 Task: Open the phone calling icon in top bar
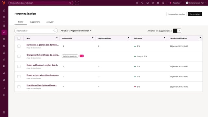click(x=142, y=3)
